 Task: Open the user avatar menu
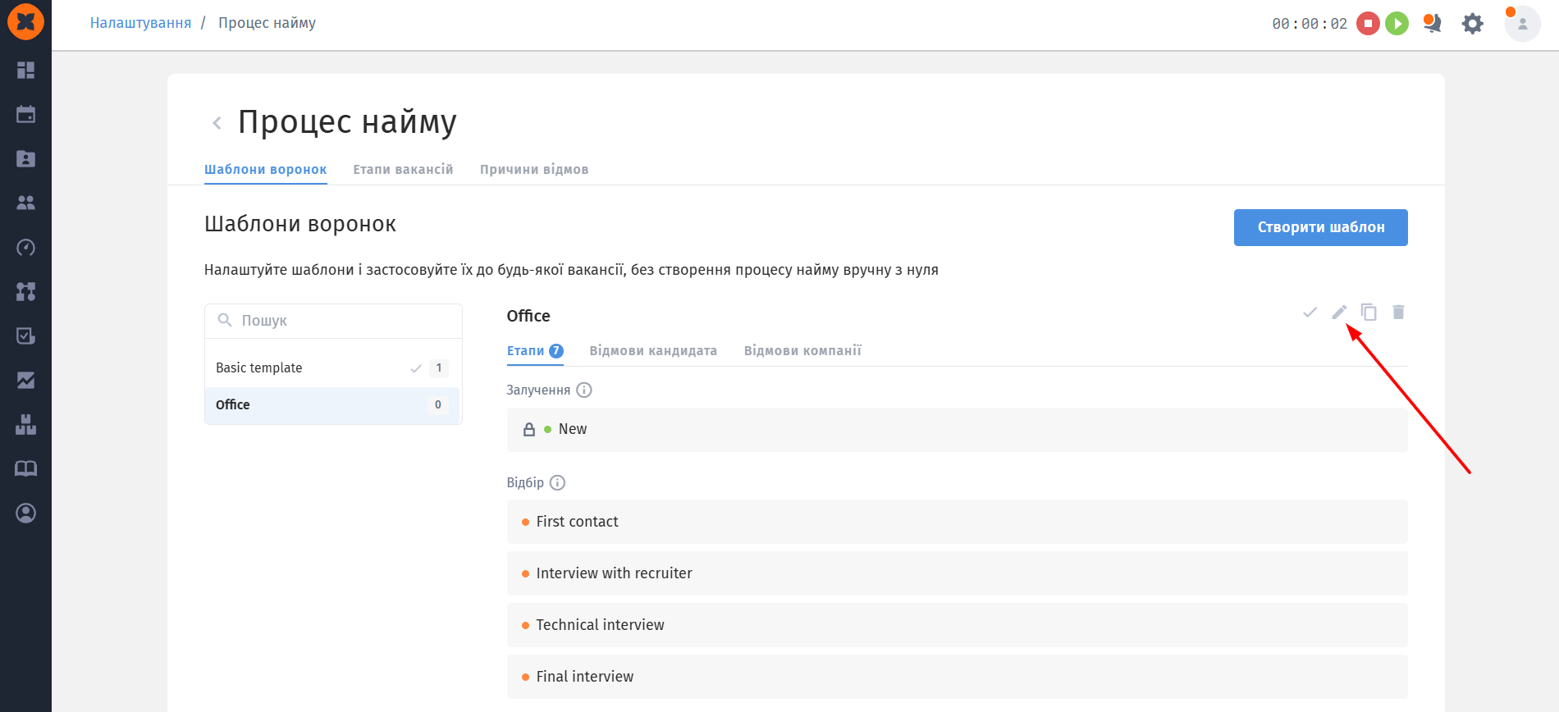point(1522,23)
